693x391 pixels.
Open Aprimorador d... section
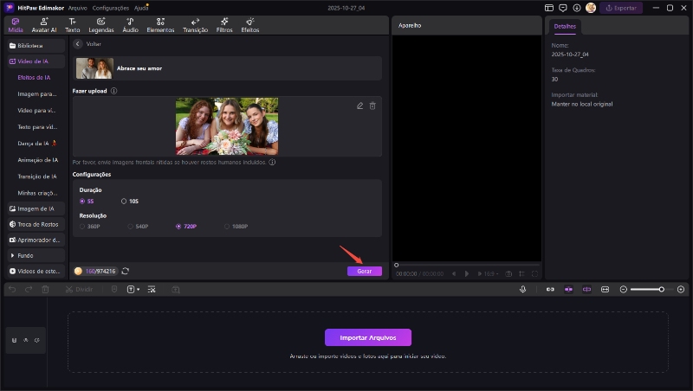[x=36, y=240]
